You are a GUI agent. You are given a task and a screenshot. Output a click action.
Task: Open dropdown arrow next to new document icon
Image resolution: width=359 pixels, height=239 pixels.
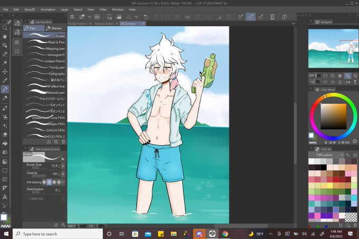pos(90,17)
